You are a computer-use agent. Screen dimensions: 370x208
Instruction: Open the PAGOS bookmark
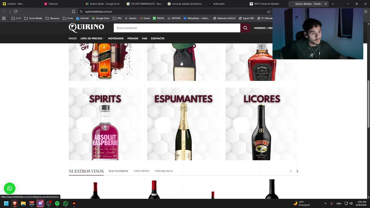pyautogui.click(x=158, y=18)
